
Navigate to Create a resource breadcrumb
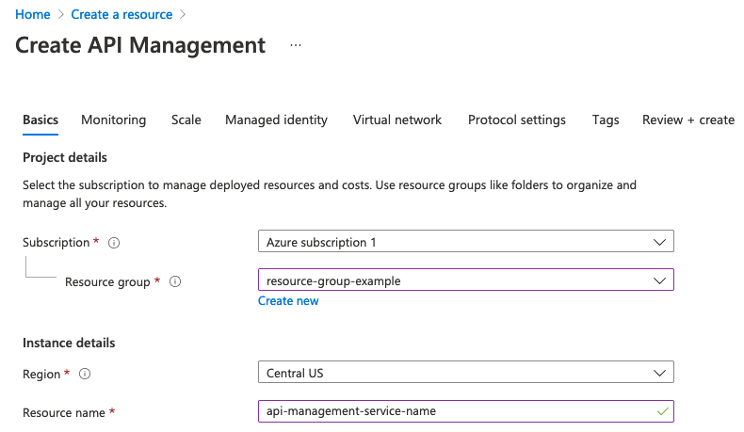point(121,14)
